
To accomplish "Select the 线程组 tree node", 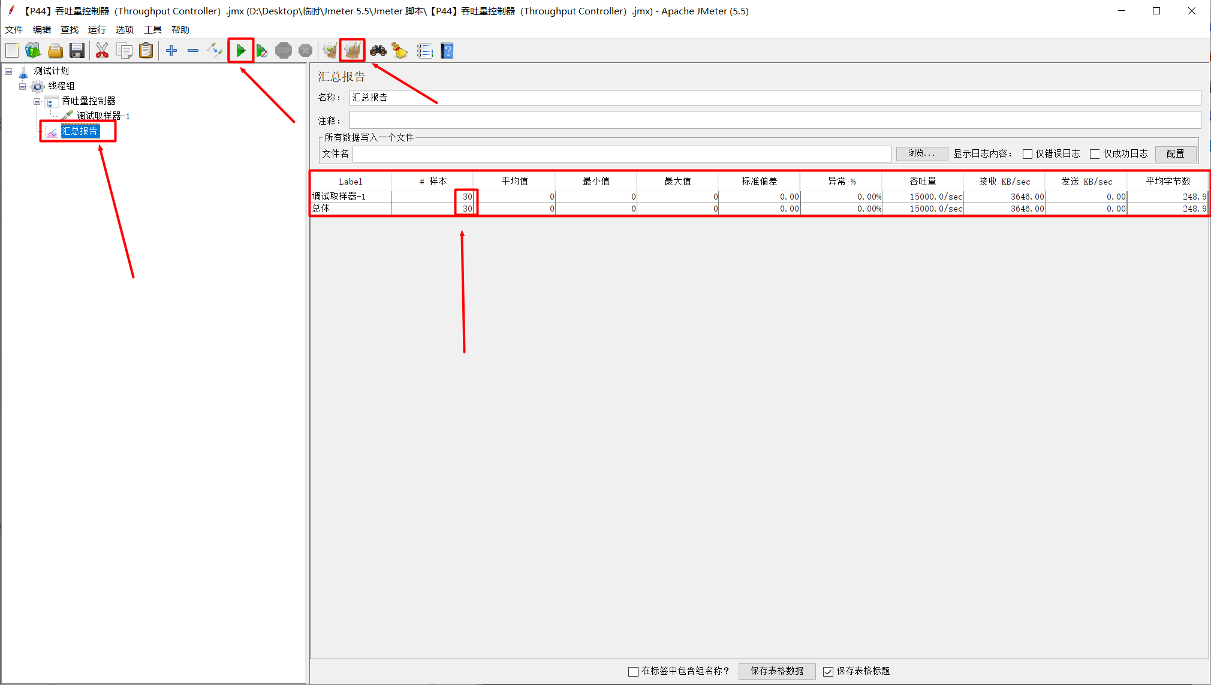I will [x=61, y=86].
